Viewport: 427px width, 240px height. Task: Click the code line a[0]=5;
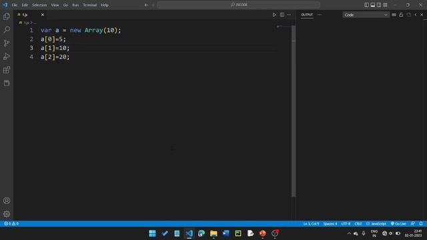pyautogui.click(x=53, y=39)
